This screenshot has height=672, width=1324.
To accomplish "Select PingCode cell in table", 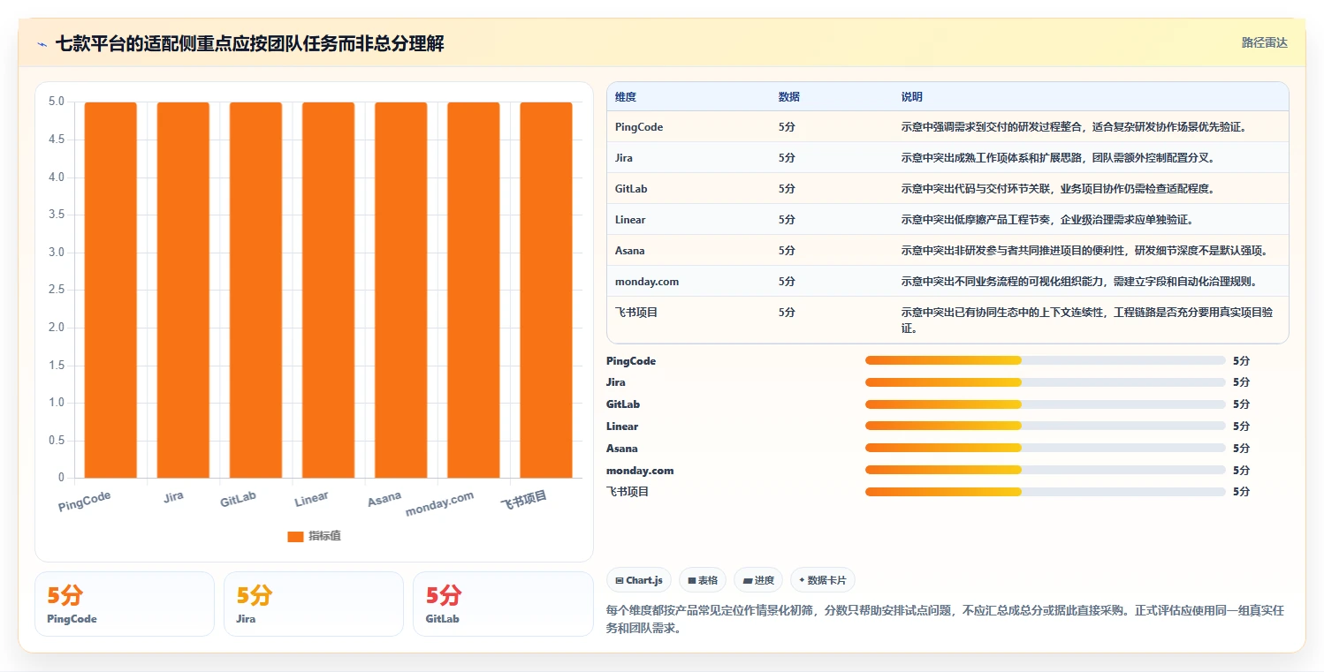I will point(639,127).
